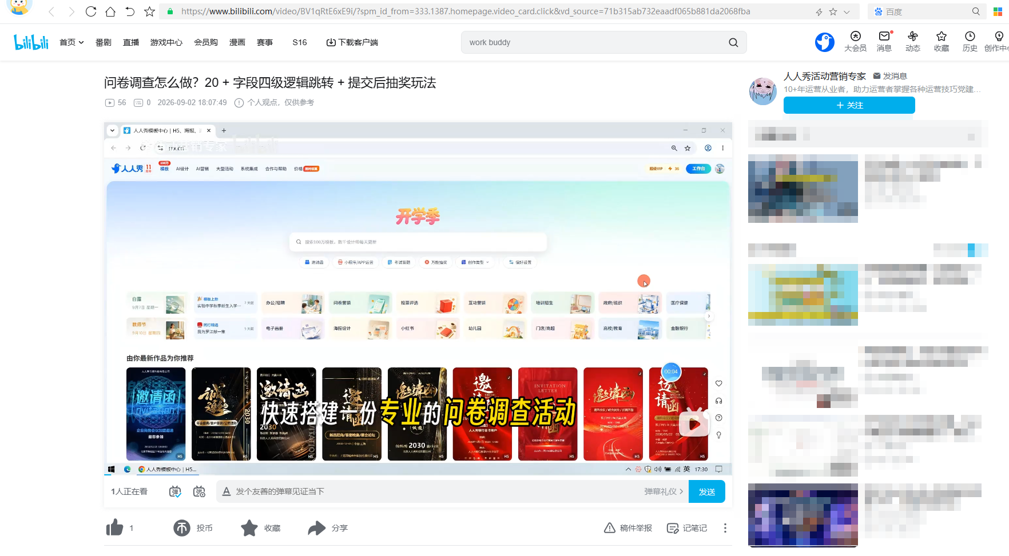Favorite the video with 收藏 star below player
The width and height of the screenshot is (1009, 556).
point(249,528)
